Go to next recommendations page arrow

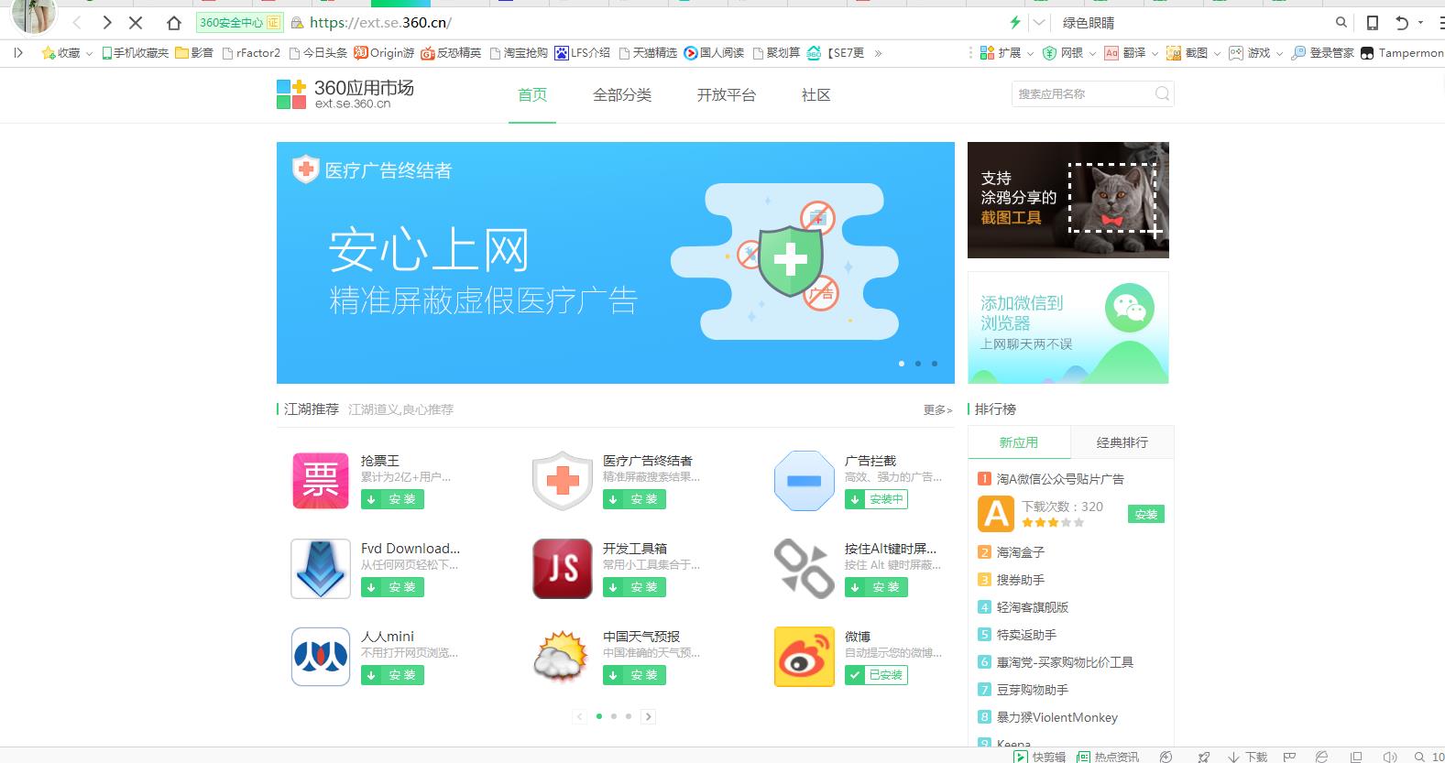(649, 716)
